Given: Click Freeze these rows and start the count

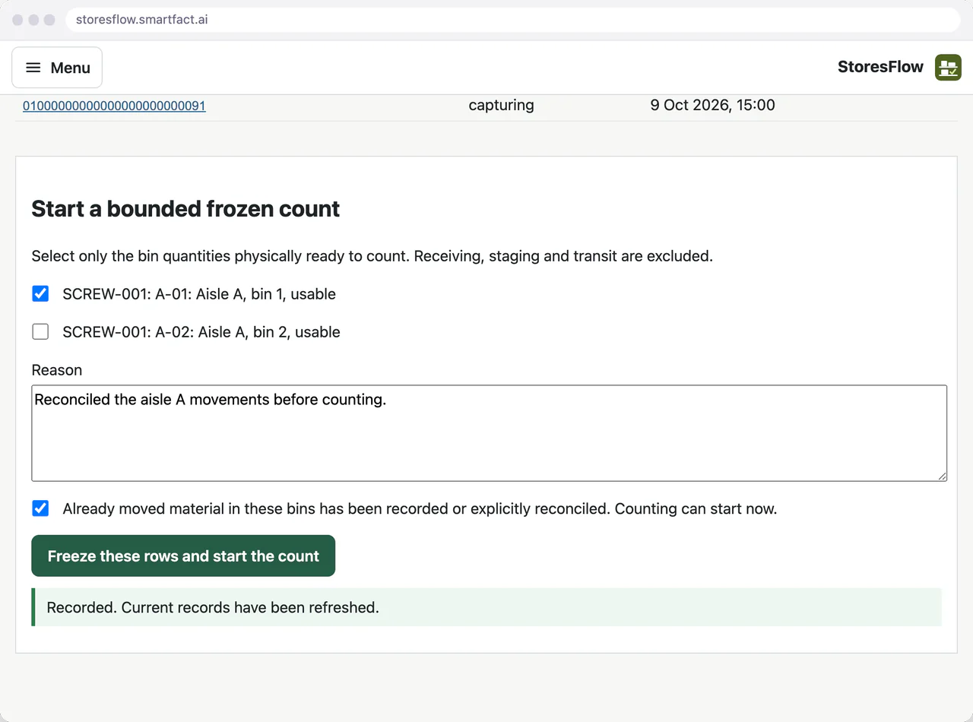Looking at the screenshot, I should 183,556.
